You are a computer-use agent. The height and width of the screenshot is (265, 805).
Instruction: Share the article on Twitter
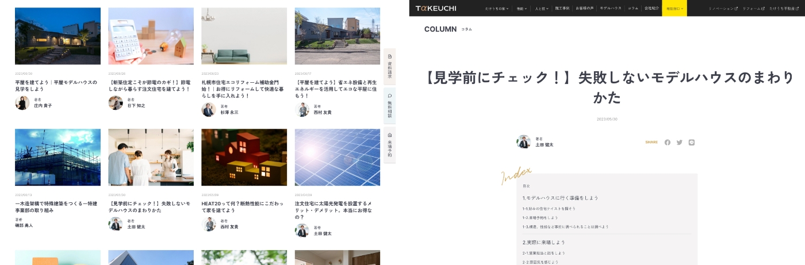(679, 142)
